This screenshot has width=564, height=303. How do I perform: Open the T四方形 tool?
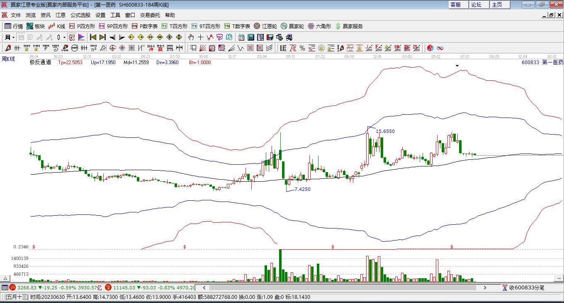point(175,26)
